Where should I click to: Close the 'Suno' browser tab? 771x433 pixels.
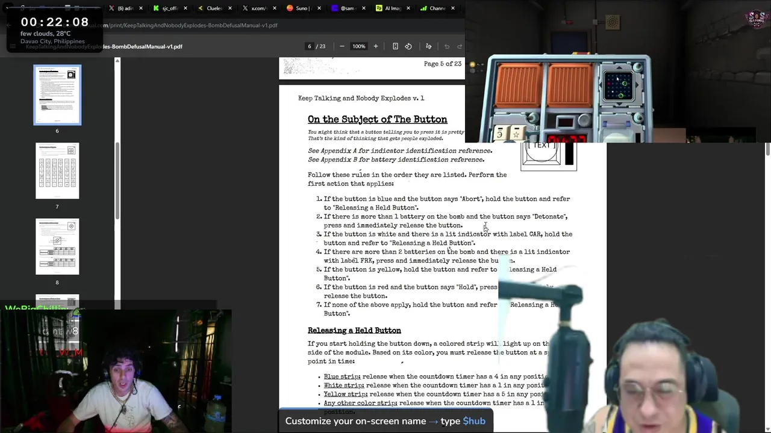[x=319, y=8]
